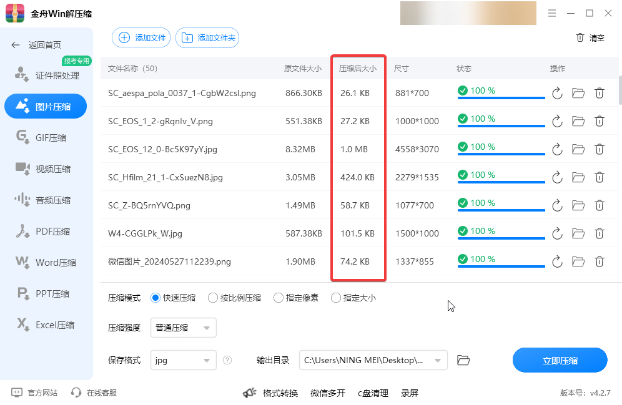The height and width of the screenshot is (405, 622).
Task: Open folder for SC_EOS_12_0-Bc5K97yY.jpg
Action: (x=578, y=149)
